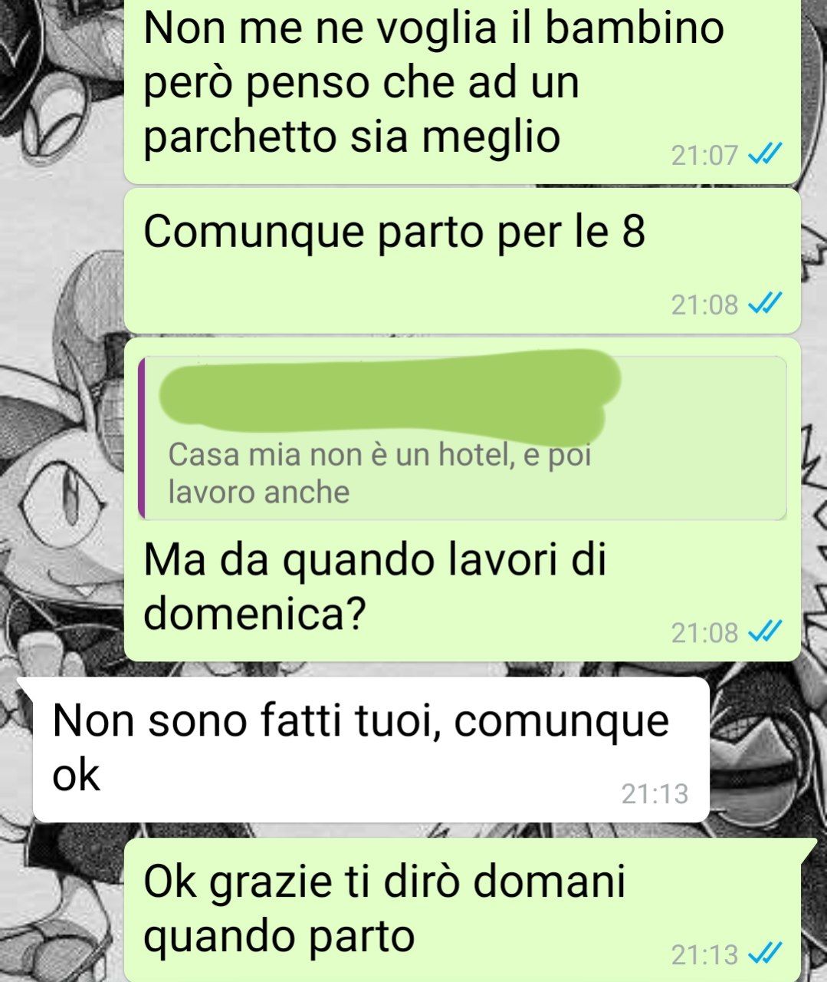The width and height of the screenshot is (827, 982).
Task: Tap read checkmarks on 'Ma da quando lavori' message
Action: click(764, 632)
